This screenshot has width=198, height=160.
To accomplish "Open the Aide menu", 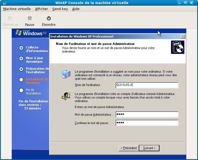I will pos(76,9).
